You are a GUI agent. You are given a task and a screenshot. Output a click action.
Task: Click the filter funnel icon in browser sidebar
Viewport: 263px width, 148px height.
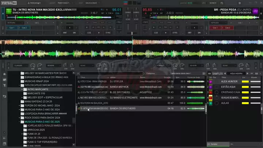pyautogui.click(x=4, y=85)
